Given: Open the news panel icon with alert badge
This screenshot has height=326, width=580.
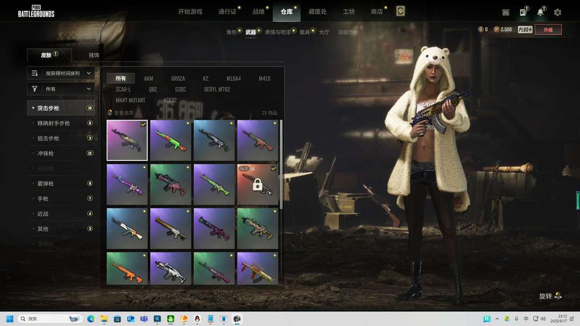Looking at the screenshot, I should coord(523,12).
